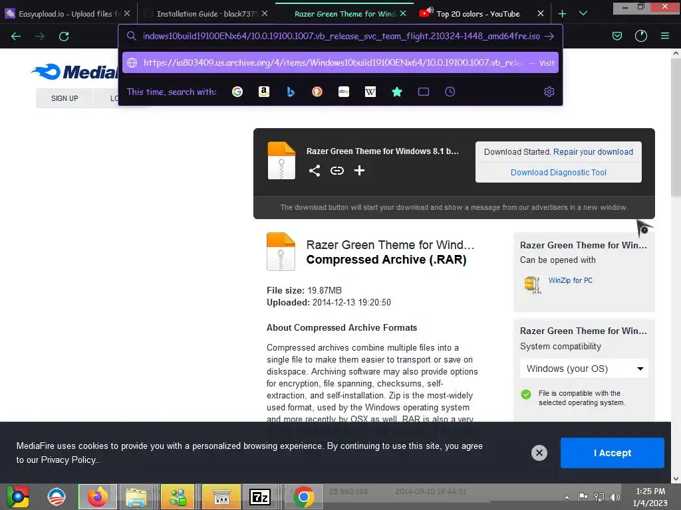Click the volume icon in system tray
The width and height of the screenshot is (681, 510).
615,497
